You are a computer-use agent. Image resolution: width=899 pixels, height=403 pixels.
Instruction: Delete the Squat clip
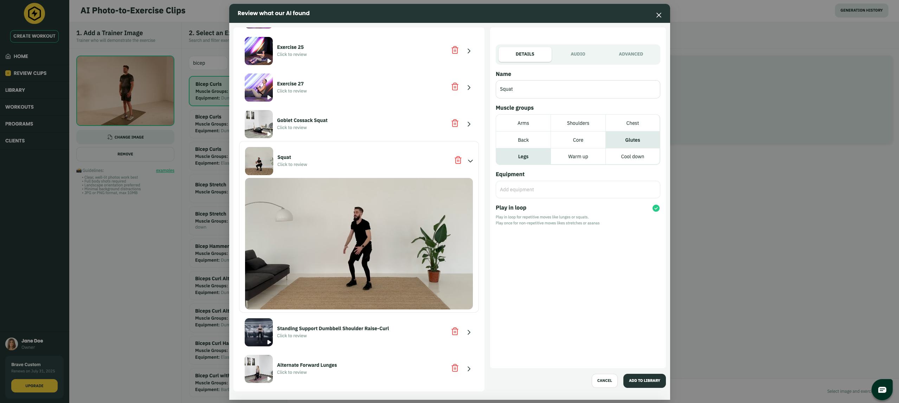(458, 160)
